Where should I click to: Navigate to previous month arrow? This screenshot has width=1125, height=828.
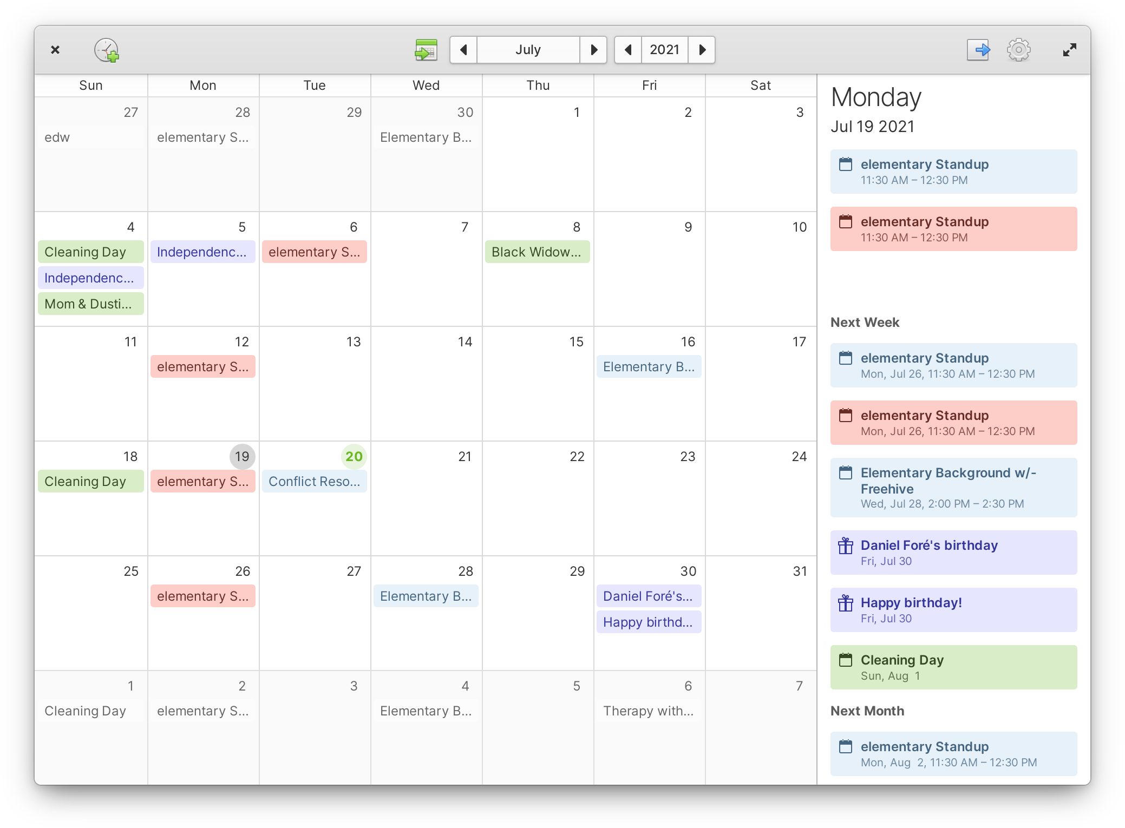pyautogui.click(x=464, y=50)
